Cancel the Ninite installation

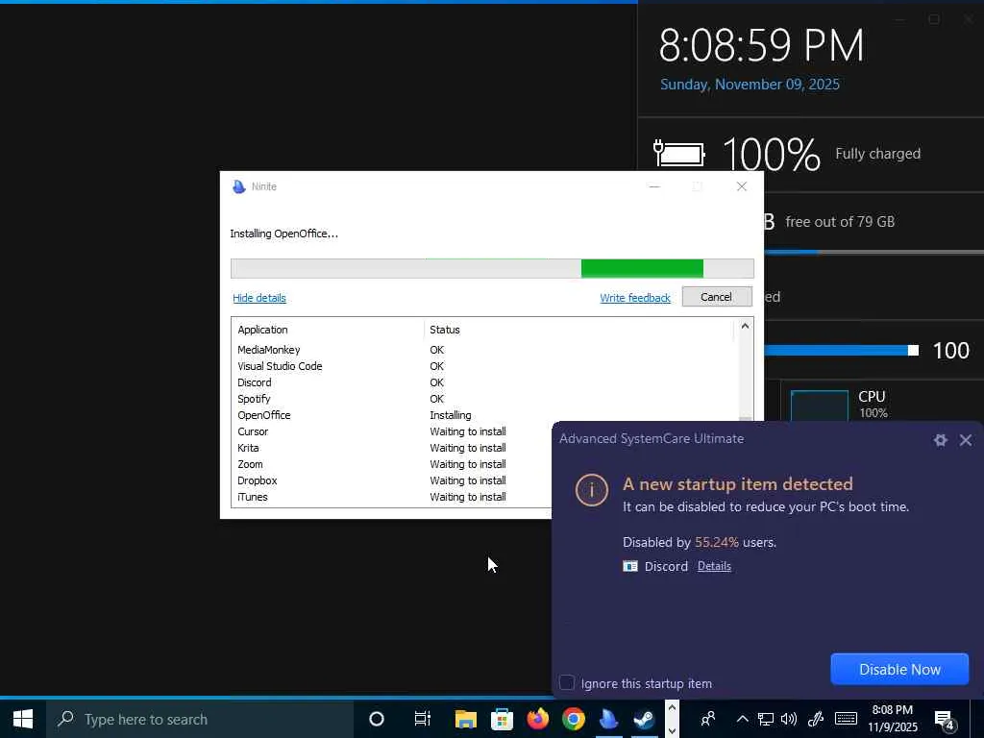pos(717,297)
